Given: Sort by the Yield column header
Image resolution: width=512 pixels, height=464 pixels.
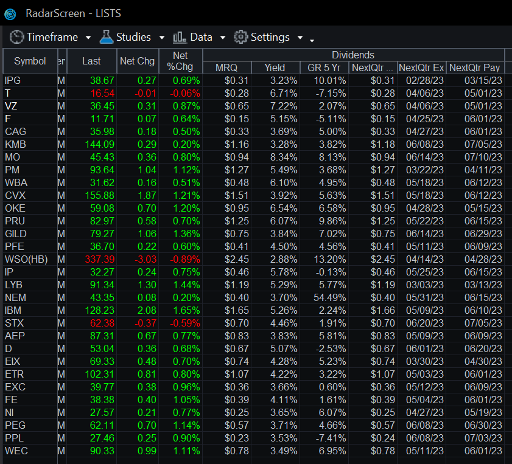Looking at the screenshot, I should [x=275, y=68].
